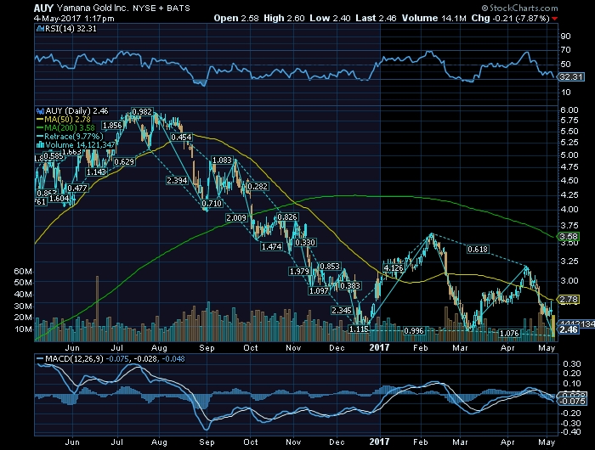Screen dimensions: 595x450
Task: Click the RSI(14) 32.31 indicator label
Action: point(71,29)
